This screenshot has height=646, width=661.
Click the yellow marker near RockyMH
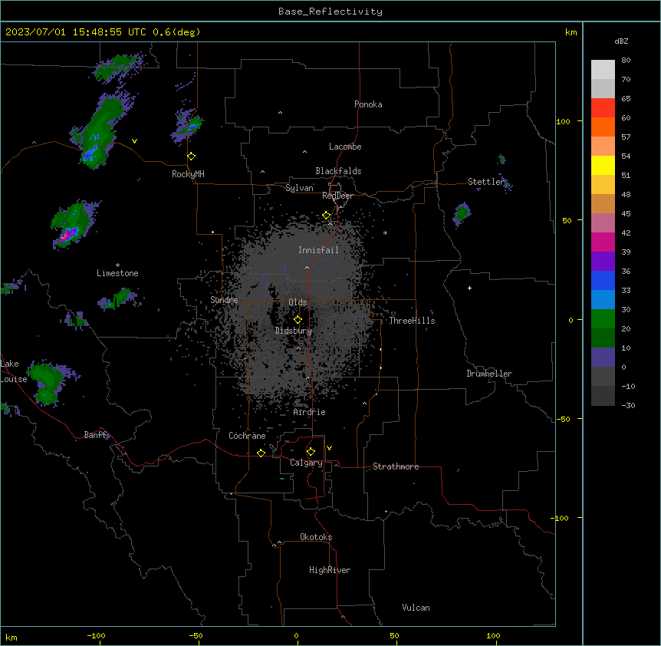coord(191,157)
